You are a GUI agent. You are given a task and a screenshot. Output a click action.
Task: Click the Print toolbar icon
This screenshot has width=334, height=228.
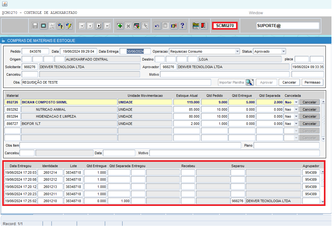coord(52,26)
